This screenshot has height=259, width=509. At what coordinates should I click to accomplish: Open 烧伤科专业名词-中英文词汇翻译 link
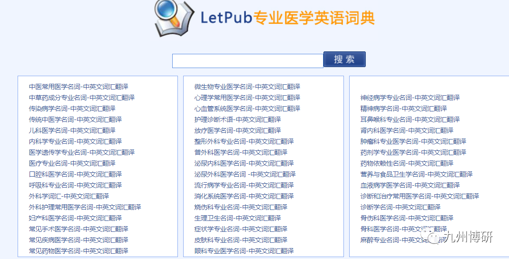pos(241,207)
